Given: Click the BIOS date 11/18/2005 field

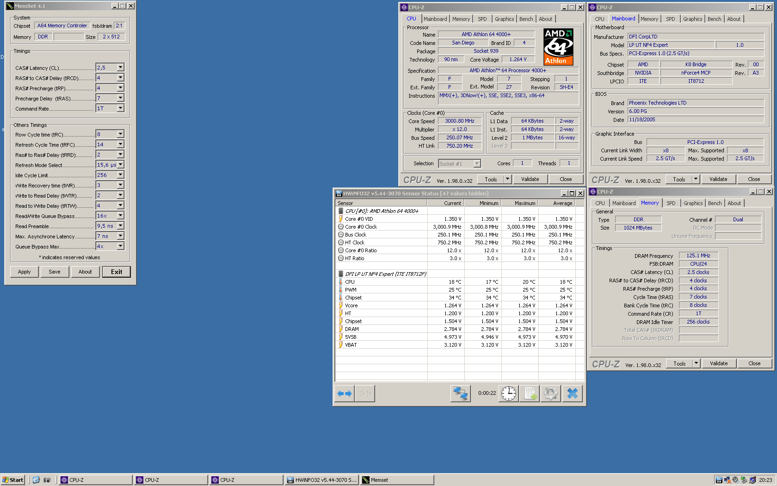Looking at the screenshot, I should click(696, 119).
